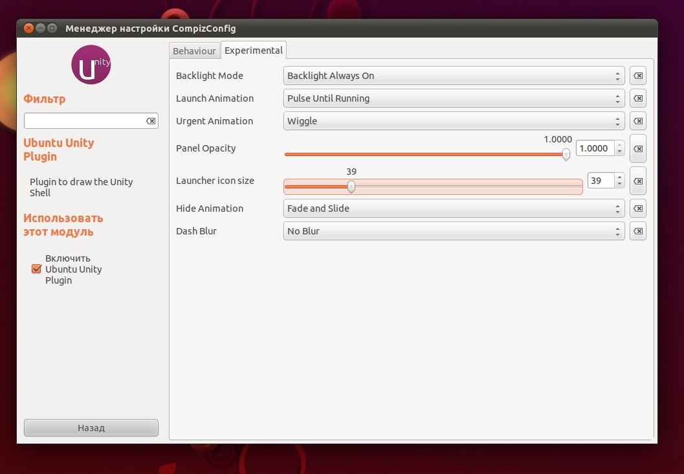Image resolution: width=684 pixels, height=474 pixels.
Task: Click the 'Включить Ubuntu Unity Plugin' label
Action: [73, 269]
